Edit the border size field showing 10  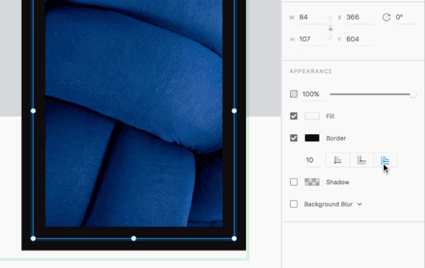point(313,161)
